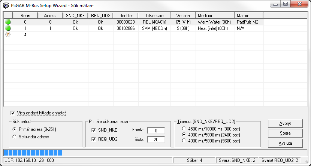The width and height of the screenshot is (311, 166).
Task: Click the Identitet column header
Action: [x=126, y=15]
